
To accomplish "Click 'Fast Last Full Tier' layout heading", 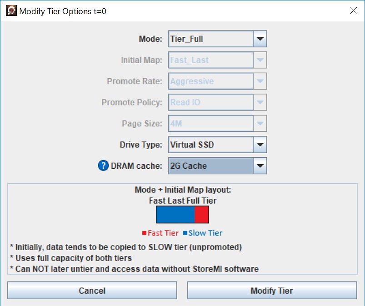I will 183,201.
